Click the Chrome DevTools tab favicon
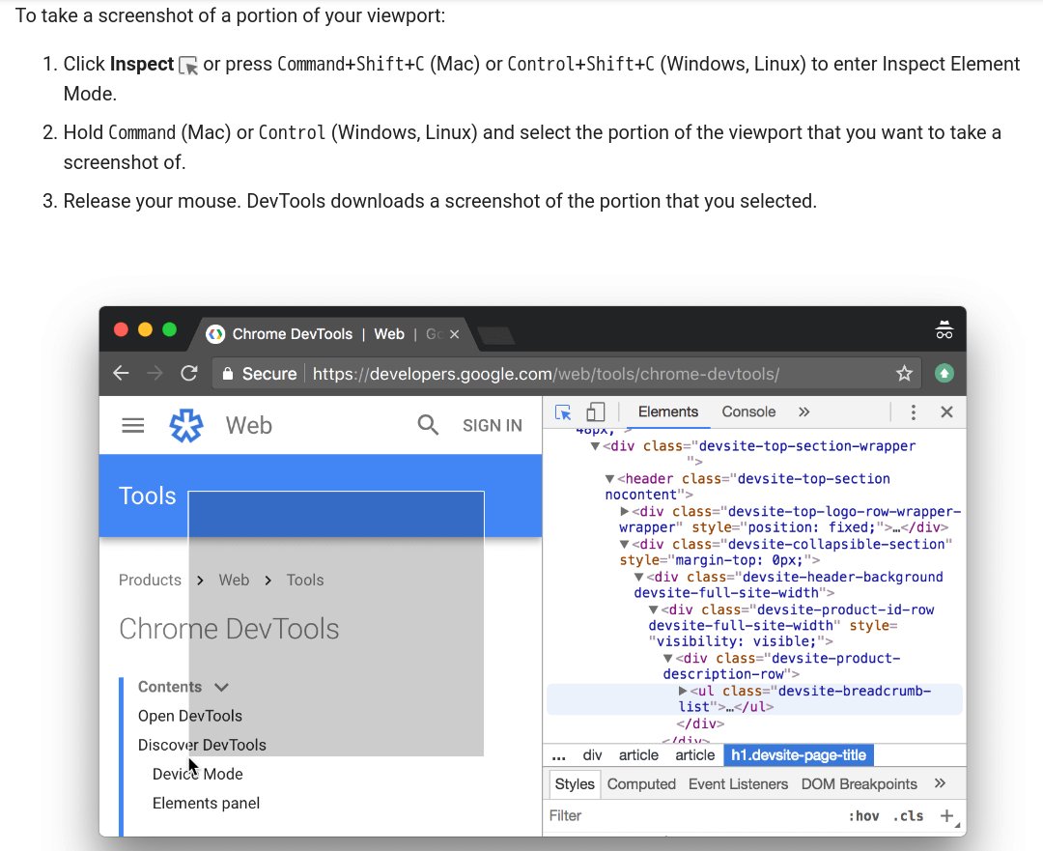 [214, 334]
